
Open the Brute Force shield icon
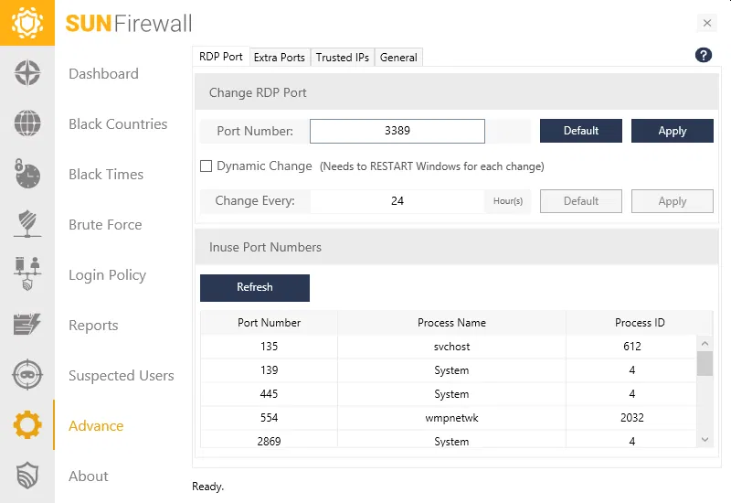point(27,224)
